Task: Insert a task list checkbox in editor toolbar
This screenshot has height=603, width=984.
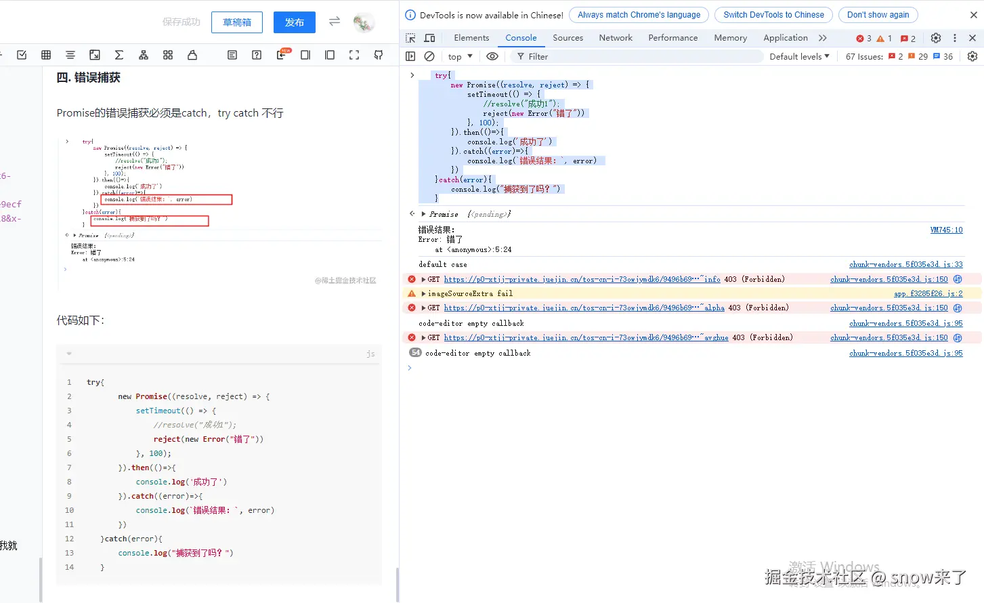Action: 22,55
